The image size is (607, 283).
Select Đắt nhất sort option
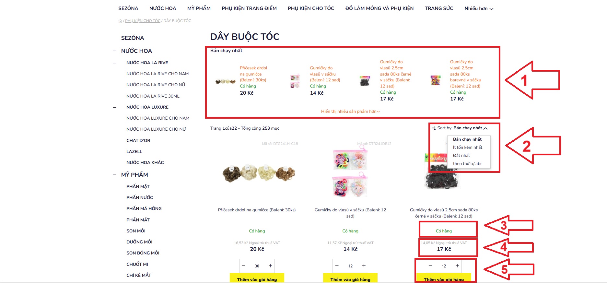[461, 155]
